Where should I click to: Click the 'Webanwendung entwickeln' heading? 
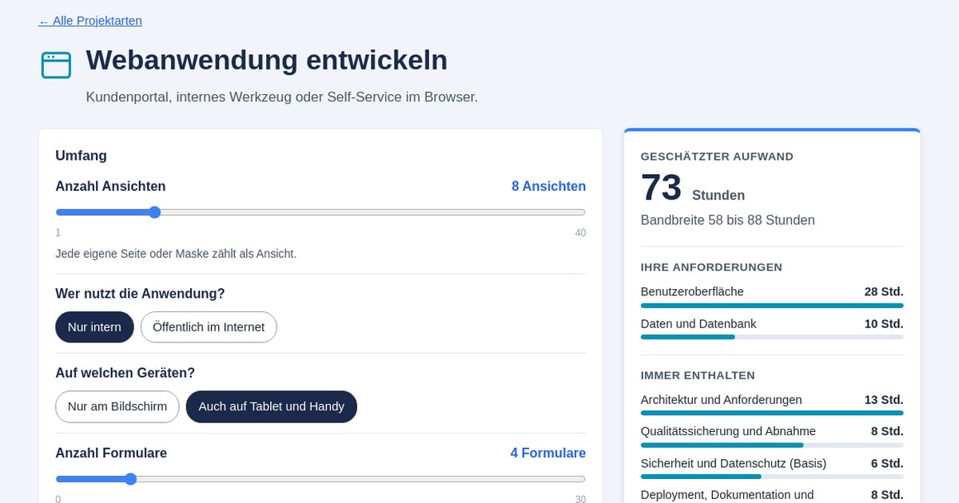click(267, 60)
